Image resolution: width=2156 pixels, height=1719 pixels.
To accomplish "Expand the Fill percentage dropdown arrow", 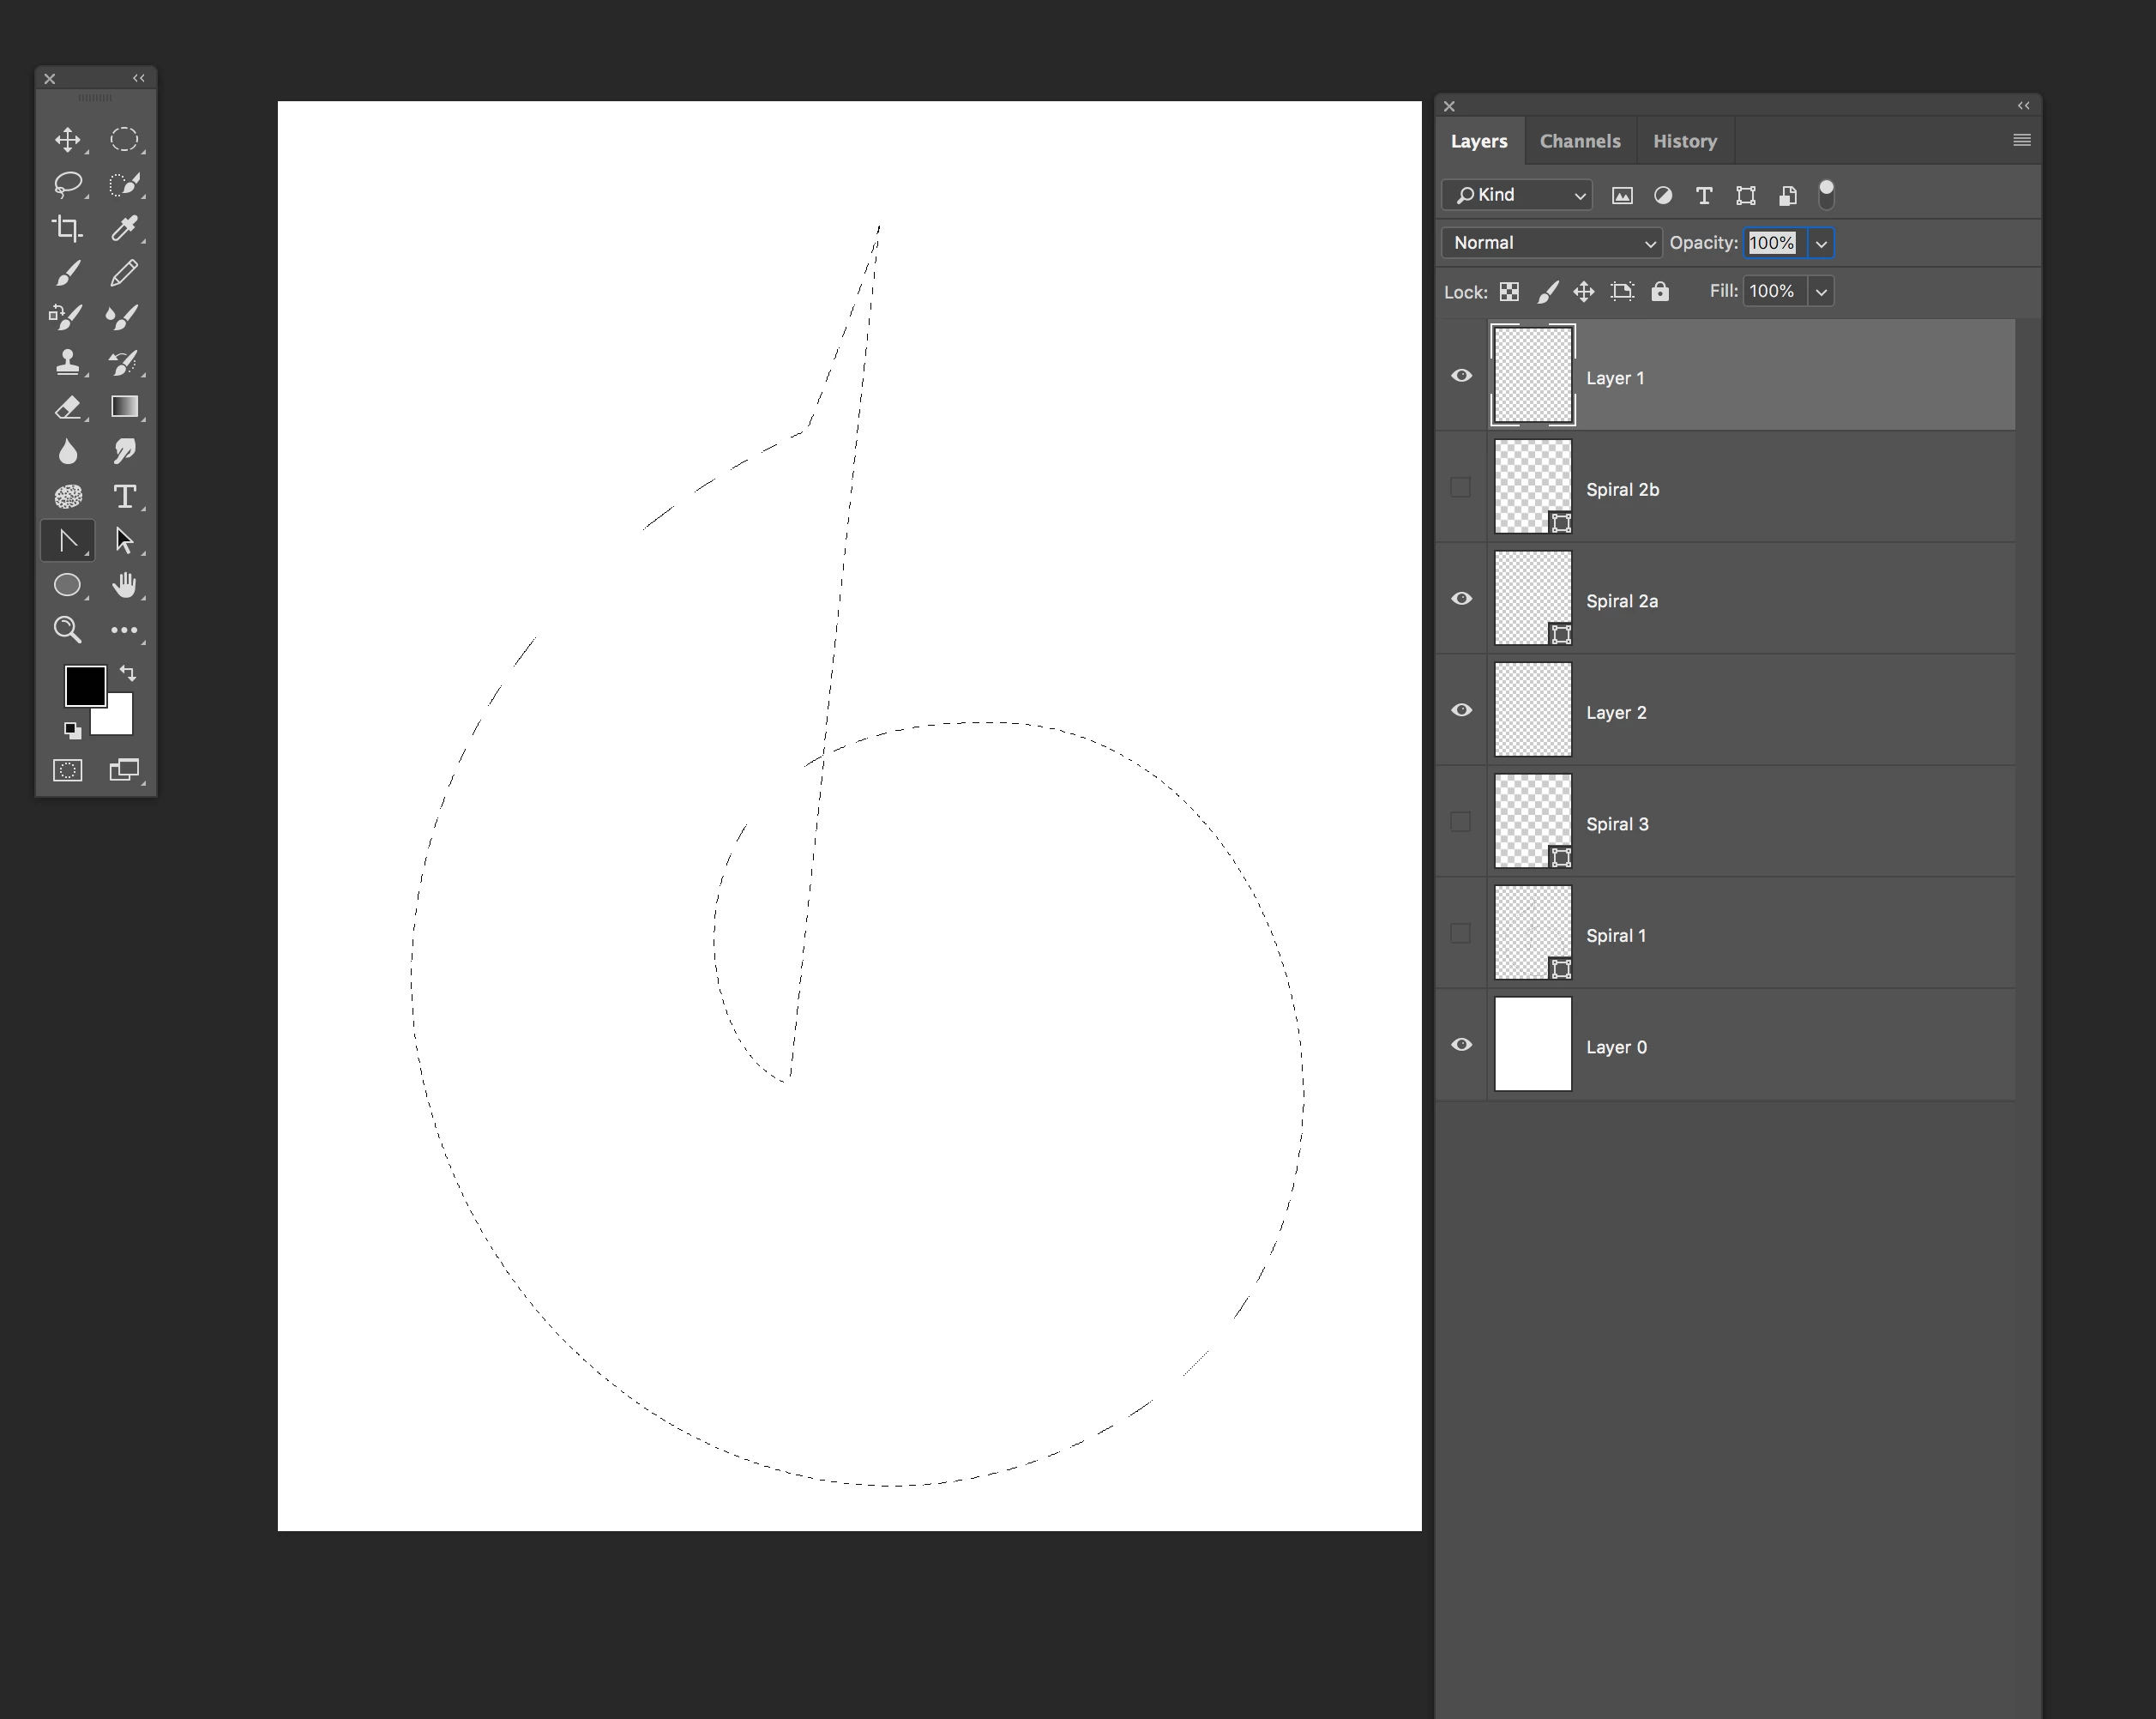I will pyautogui.click(x=1821, y=292).
